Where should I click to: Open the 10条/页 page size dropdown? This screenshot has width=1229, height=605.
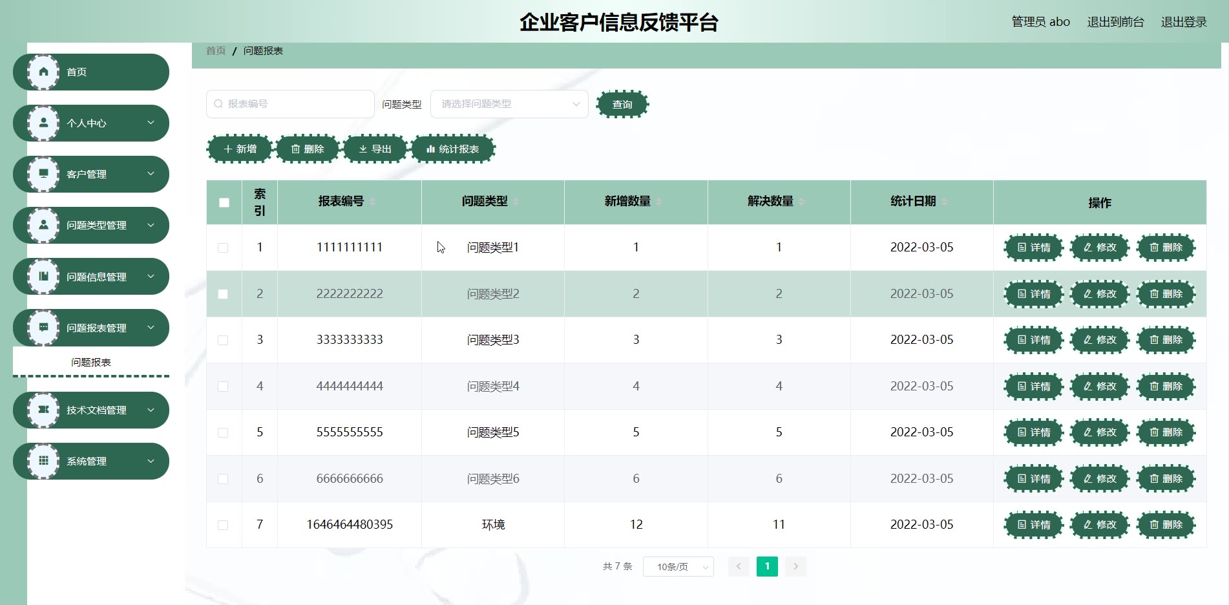click(678, 567)
